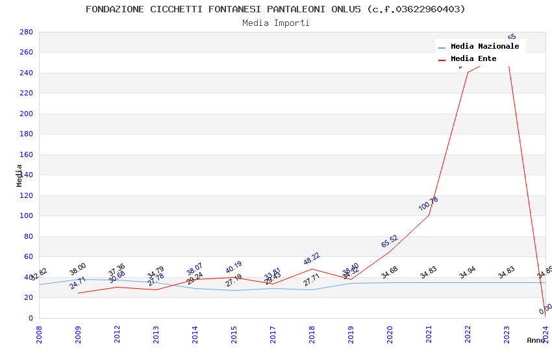Click the y-axis value 280
Image resolution: width=552 pixels, height=357 pixels.
pos(27,32)
